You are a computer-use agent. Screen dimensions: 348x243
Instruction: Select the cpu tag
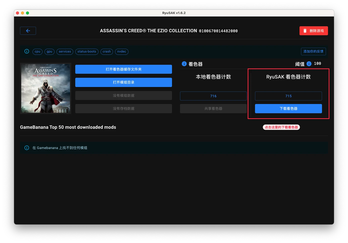pyautogui.click(x=37, y=51)
